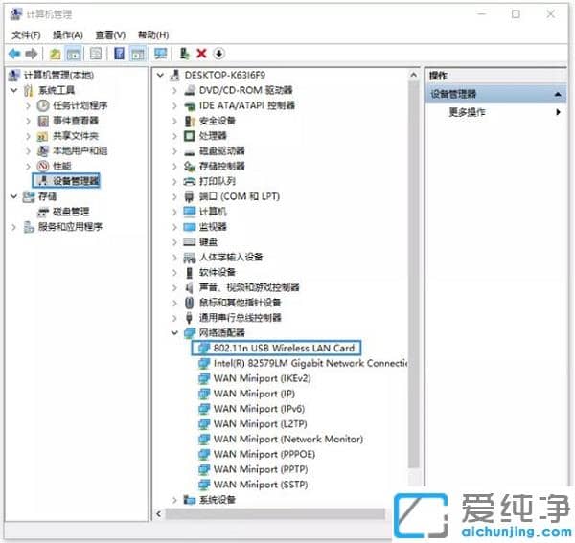Select 任务计划程序 in the left tree
575x543 pixels.
80,105
